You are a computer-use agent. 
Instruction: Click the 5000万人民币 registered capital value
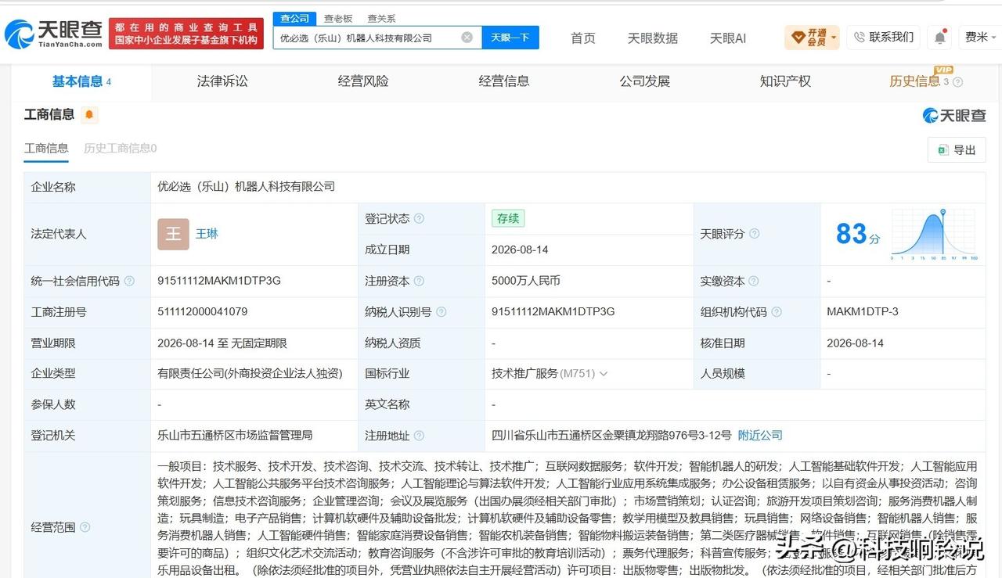(526, 281)
